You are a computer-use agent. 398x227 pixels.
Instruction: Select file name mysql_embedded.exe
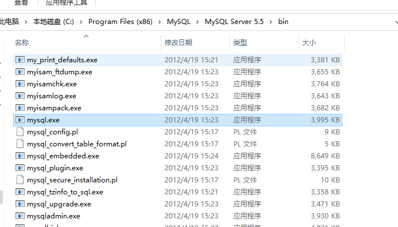coord(63,156)
